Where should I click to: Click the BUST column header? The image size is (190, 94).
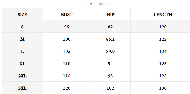[67, 14]
